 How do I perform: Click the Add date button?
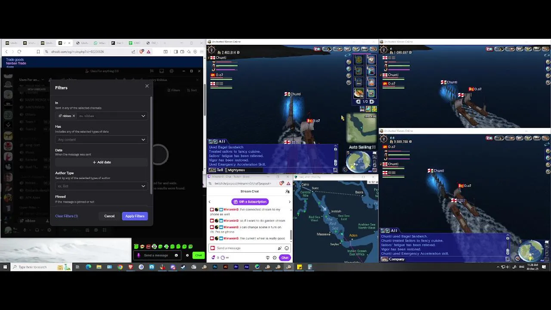102,162
